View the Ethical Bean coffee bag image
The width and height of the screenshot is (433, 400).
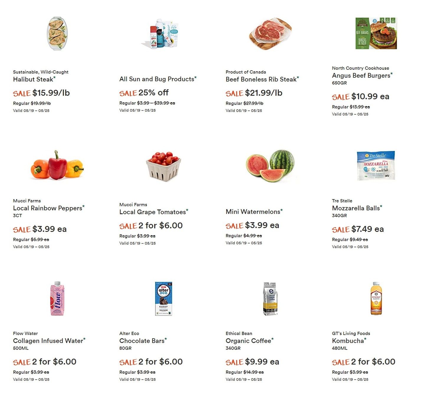(x=270, y=298)
